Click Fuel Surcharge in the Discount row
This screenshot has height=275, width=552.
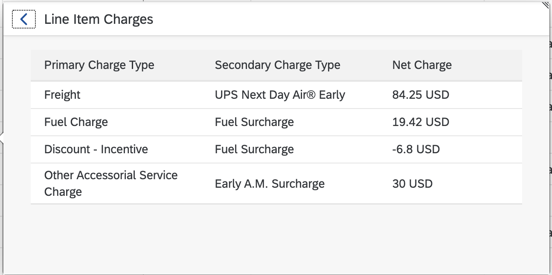[254, 149]
